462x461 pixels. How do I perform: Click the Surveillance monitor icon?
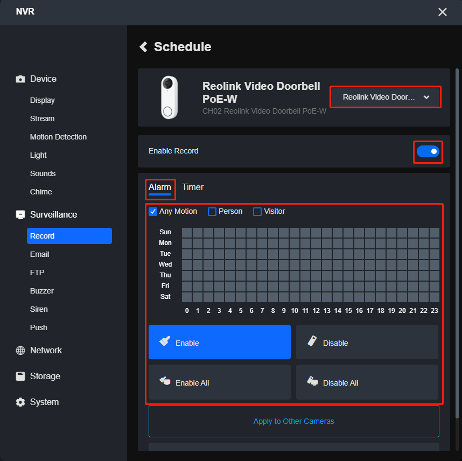click(x=20, y=214)
